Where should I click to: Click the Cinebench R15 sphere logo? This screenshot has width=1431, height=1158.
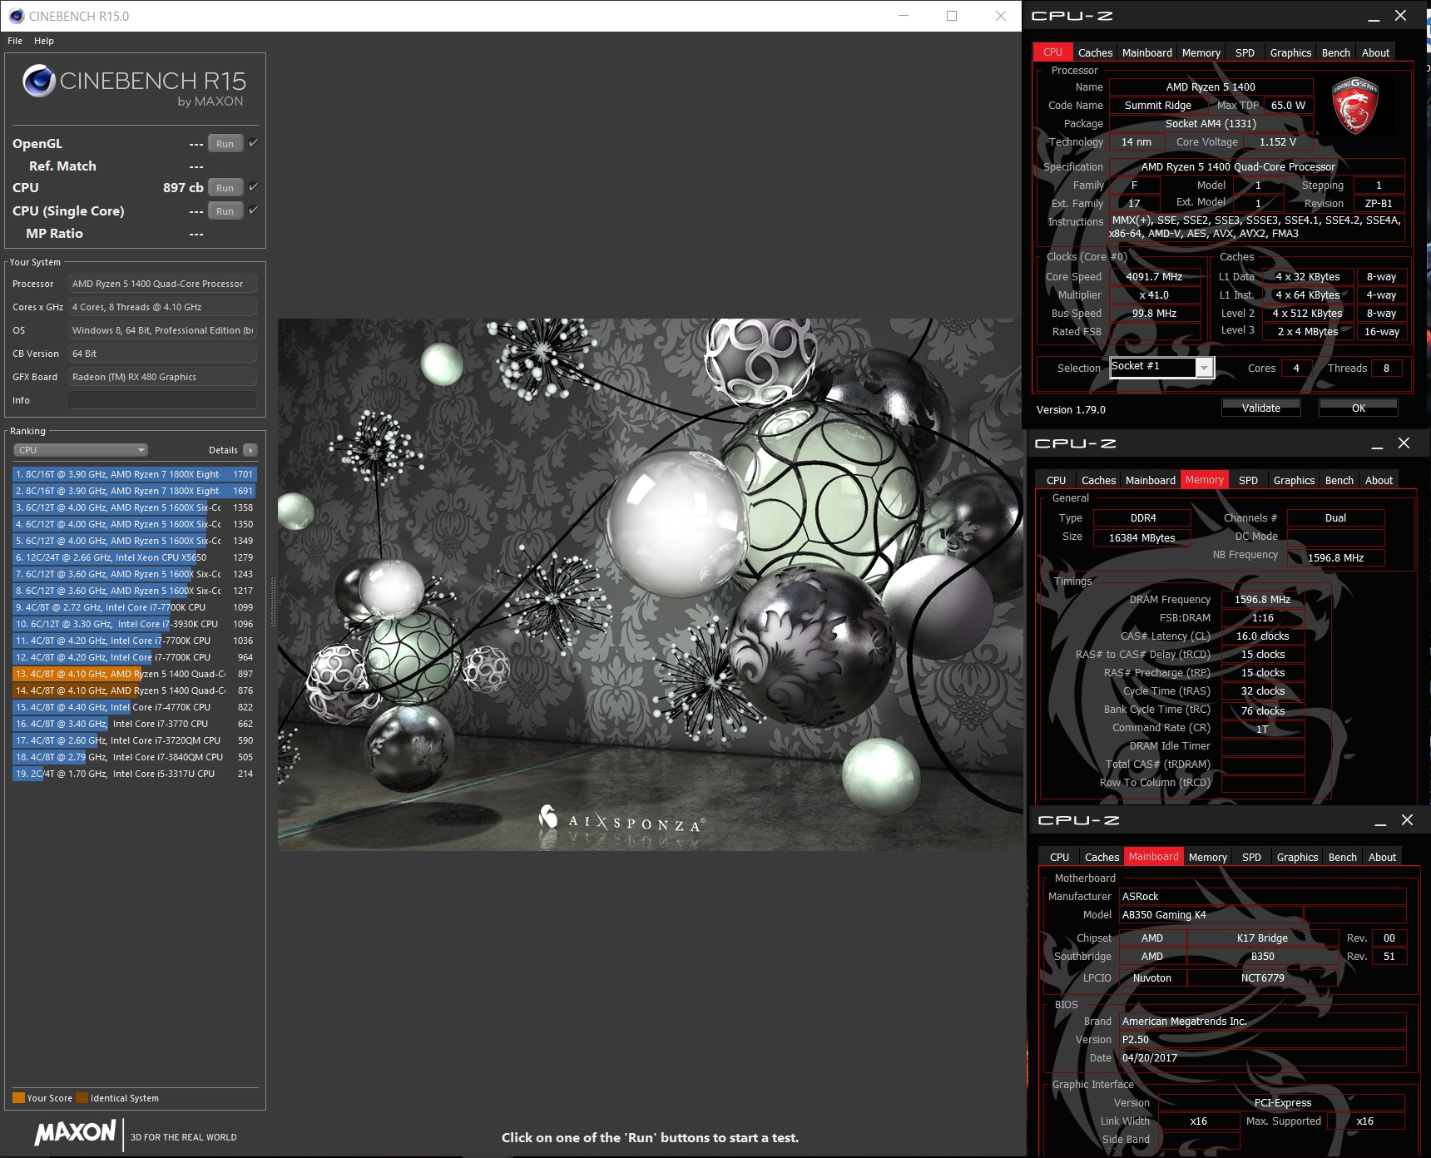(x=39, y=81)
